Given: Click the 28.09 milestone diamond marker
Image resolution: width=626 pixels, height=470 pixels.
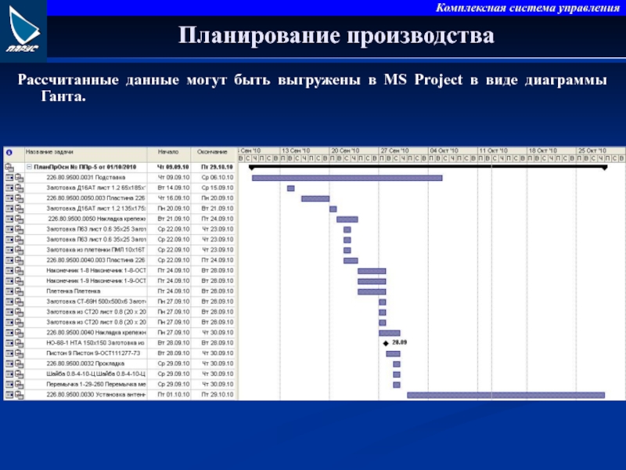Looking at the screenshot, I should [386, 343].
